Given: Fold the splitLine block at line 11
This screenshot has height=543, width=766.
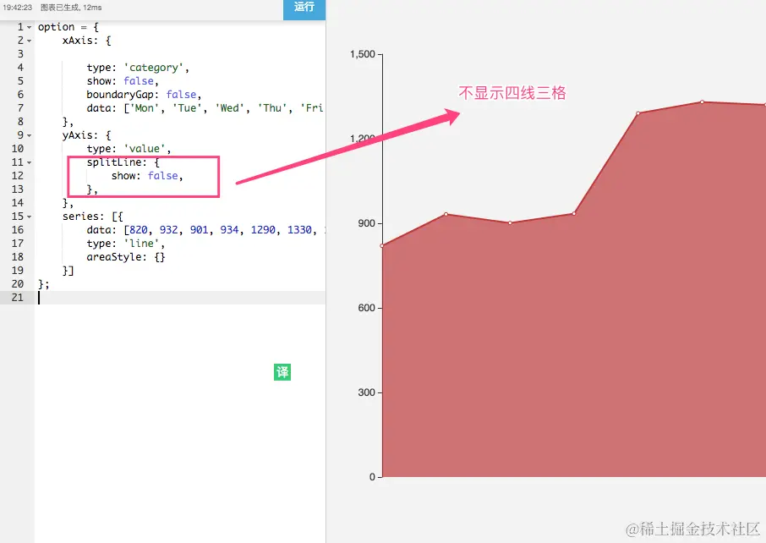Looking at the screenshot, I should point(30,162).
